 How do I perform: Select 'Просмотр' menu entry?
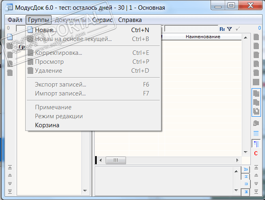click(93, 62)
